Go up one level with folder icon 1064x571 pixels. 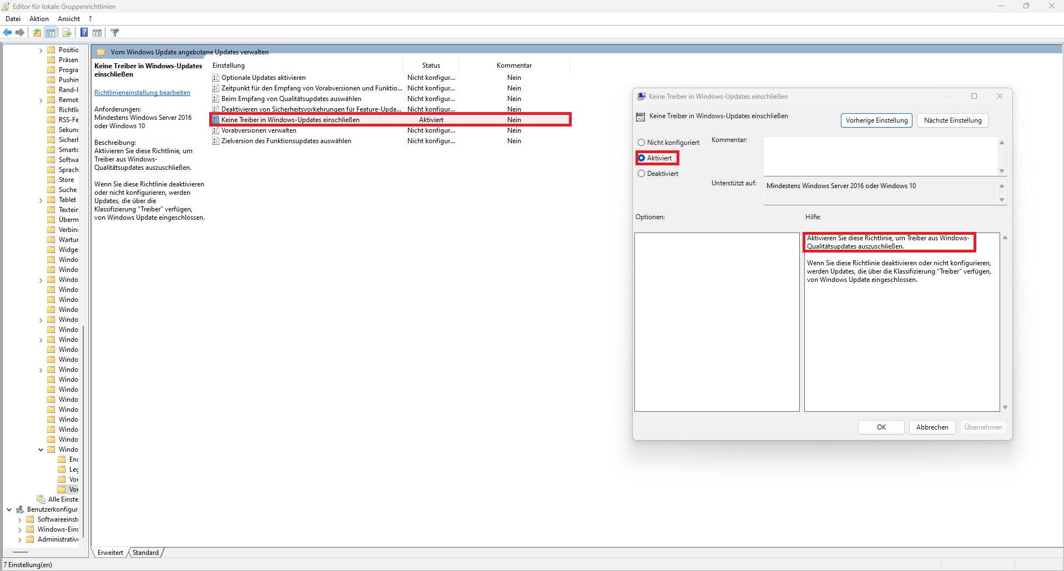pos(37,33)
